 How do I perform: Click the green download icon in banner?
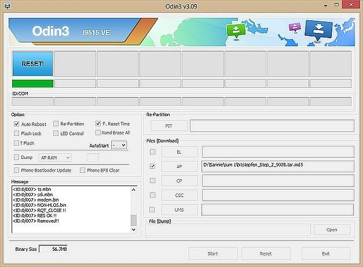pyautogui.click(x=236, y=31)
